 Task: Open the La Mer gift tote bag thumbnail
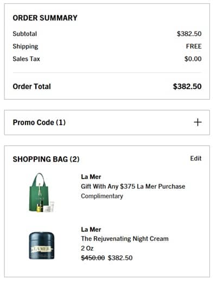(42, 193)
